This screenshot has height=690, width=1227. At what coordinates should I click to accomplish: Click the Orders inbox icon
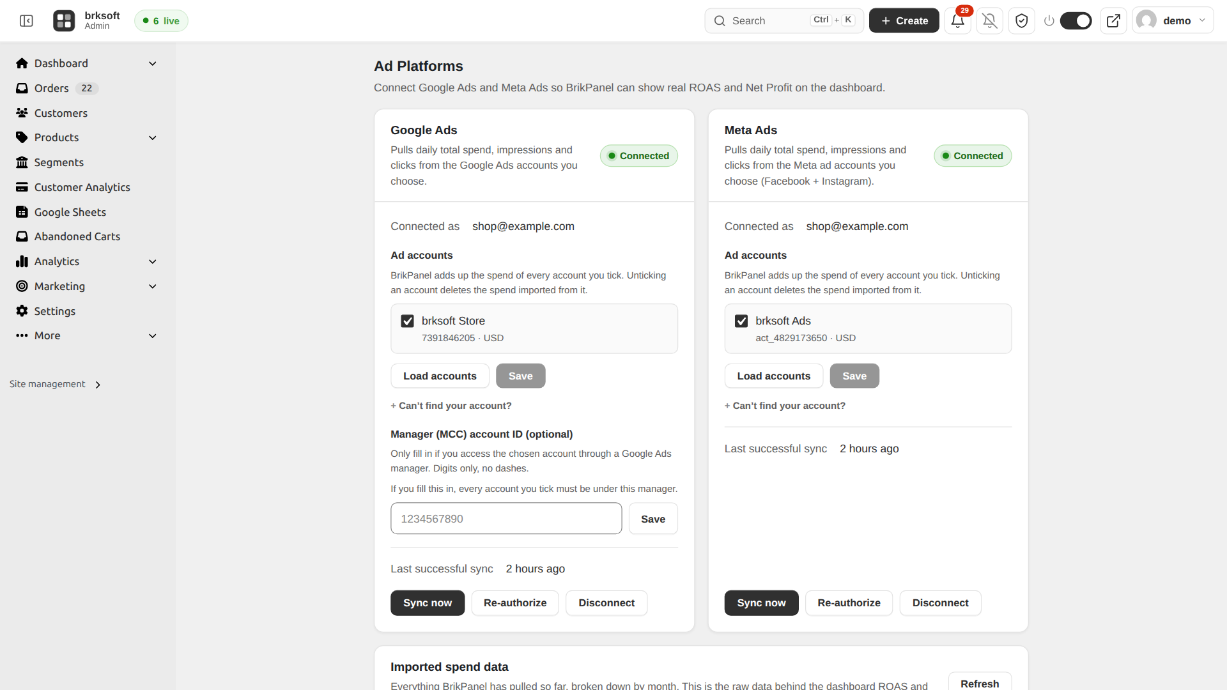coord(22,88)
